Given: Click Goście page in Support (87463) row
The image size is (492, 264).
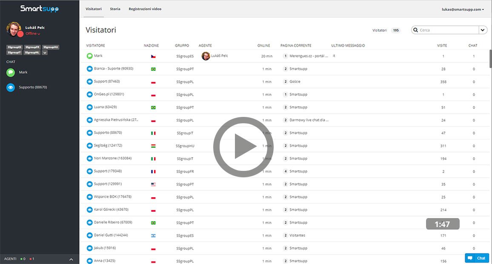Looking at the screenshot, I should click(x=295, y=82).
